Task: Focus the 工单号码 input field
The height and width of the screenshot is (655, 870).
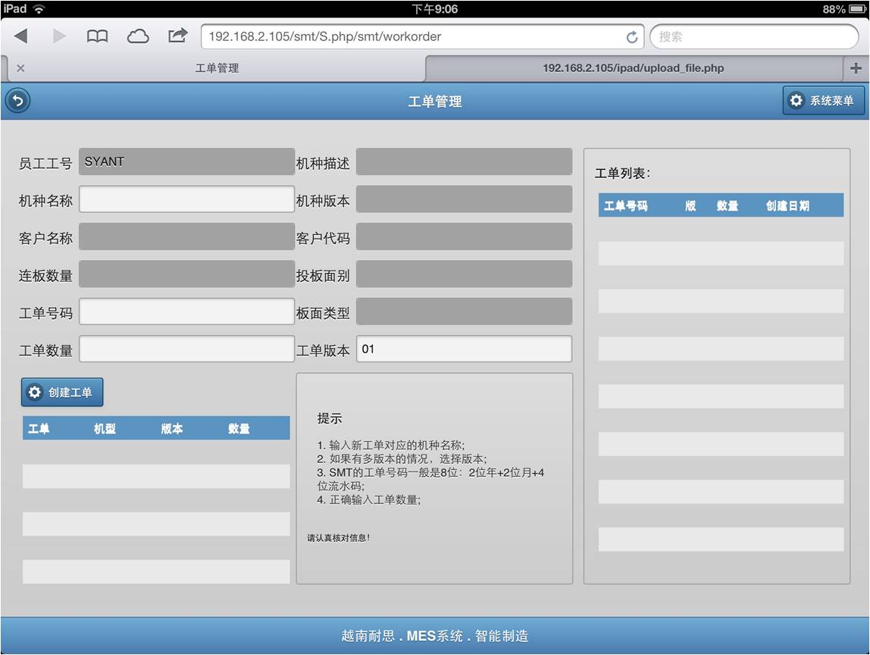Action: [x=186, y=312]
